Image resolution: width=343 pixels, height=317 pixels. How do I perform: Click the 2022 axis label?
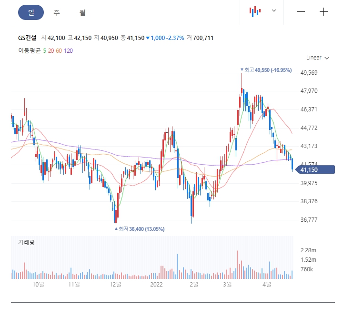pyautogui.click(x=156, y=285)
